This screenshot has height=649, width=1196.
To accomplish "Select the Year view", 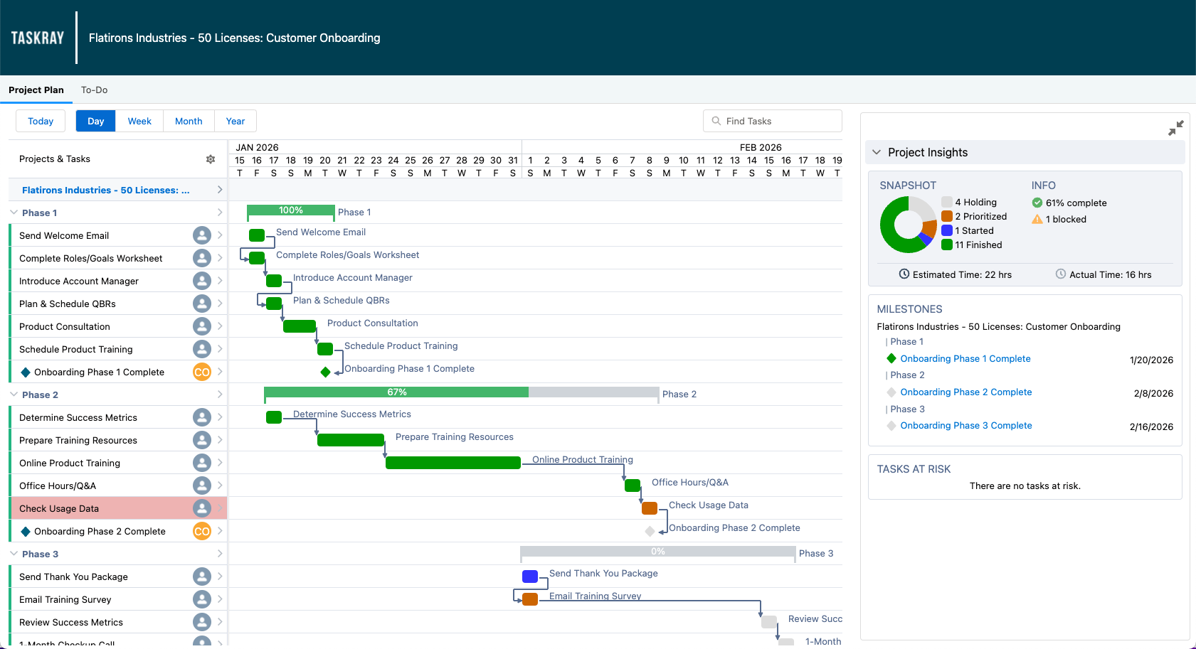I will pyautogui.click(x=236, y=121).
